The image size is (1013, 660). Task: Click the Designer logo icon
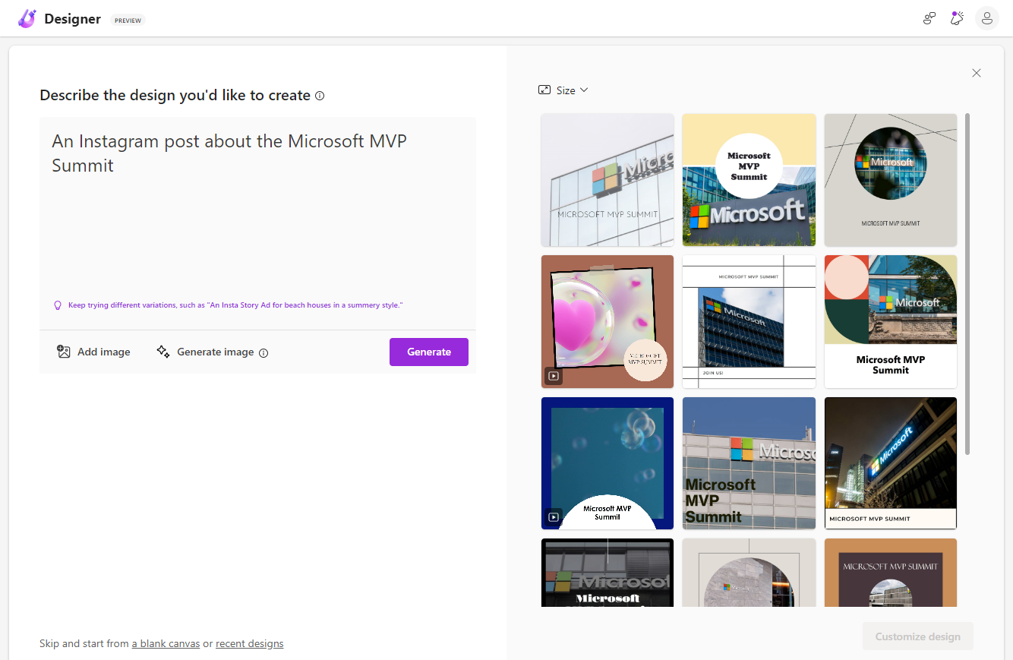(x=27, y=19)
